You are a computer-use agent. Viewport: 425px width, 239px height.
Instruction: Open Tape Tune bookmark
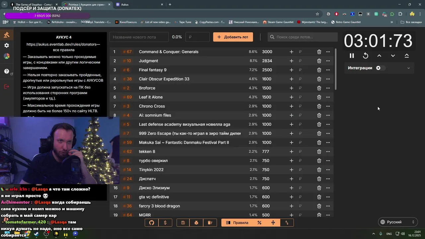pyautogui.click(x=182, y=22)
